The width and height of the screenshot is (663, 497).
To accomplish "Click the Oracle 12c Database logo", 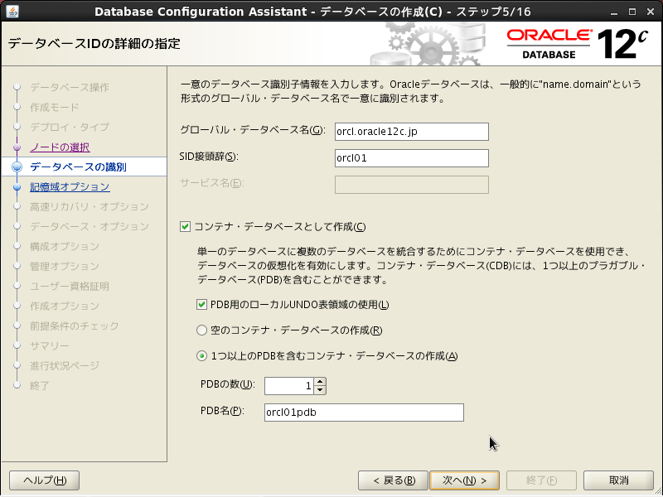I will click(578, 44).
